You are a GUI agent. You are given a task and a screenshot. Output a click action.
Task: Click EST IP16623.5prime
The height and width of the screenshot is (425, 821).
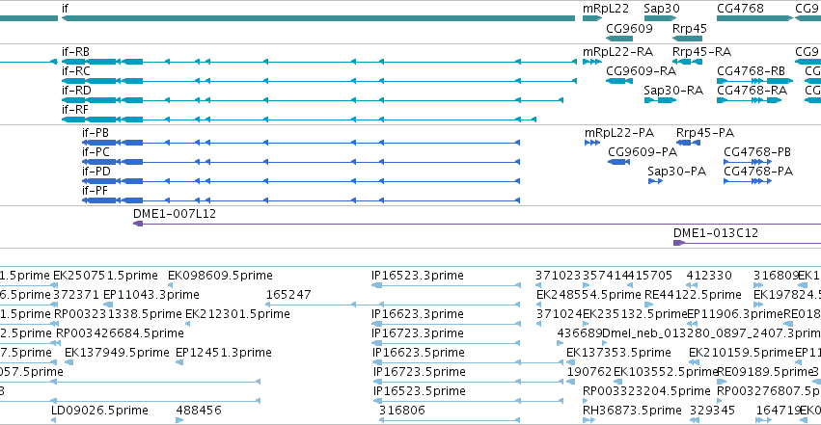[419, 353]
